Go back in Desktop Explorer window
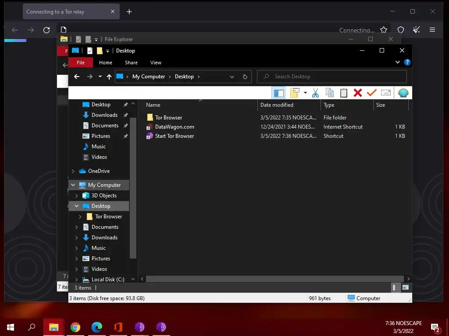Viewport: 449px width, 336px height. (77, 77)
